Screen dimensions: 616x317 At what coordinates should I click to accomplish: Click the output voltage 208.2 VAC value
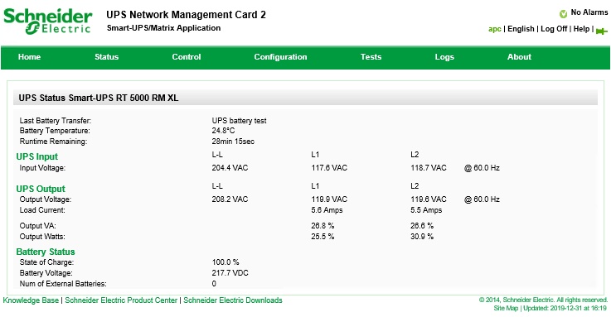coord(230,199)
